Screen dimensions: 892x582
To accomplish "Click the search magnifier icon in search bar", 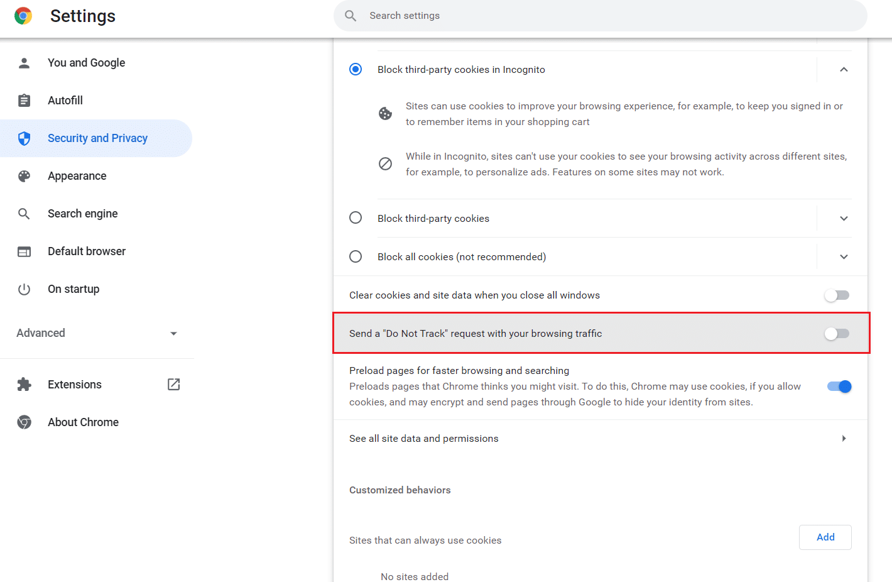I will tap(351, 16).
